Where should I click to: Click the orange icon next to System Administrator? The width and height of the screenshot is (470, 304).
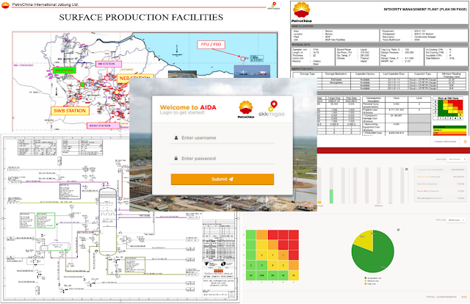(465, 142)
